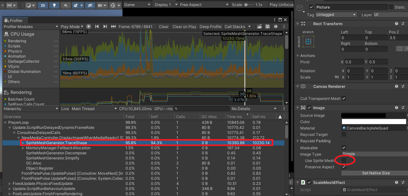408x196 pixels.
Task: Uncheck Cull Transparent Mesh option
Action: [344, 99]
